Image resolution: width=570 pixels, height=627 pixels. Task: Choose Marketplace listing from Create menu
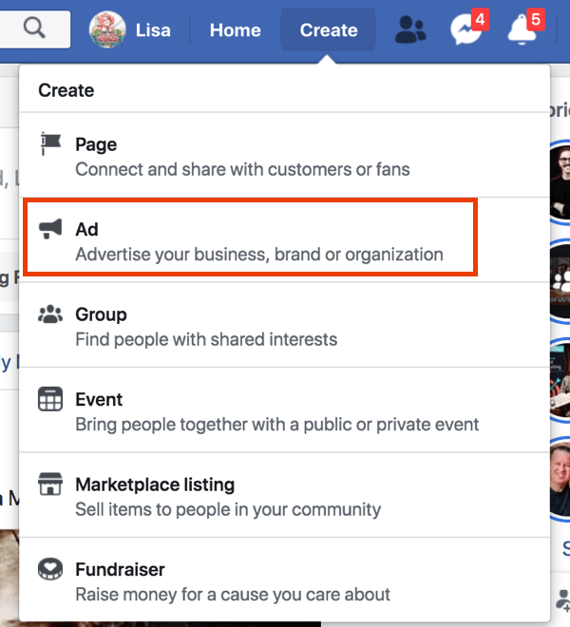pos(284,495)
